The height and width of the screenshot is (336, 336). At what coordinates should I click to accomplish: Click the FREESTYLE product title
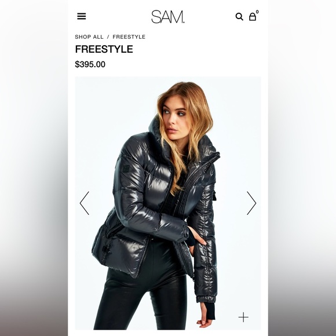[104, 49]
